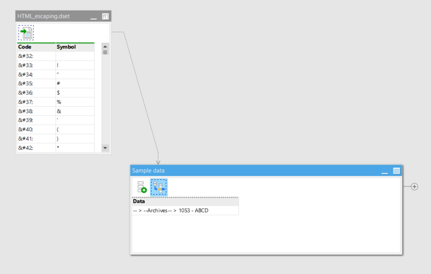Select the highlighted lookup icon in Sample data

[158, 187]
